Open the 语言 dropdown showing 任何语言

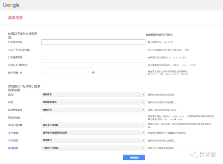click(x=93, y=94)
